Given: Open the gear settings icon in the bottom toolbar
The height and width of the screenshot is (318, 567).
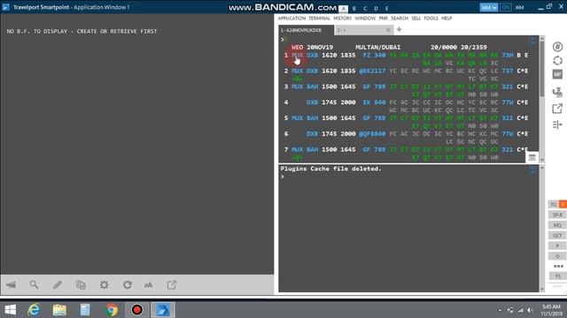Looking at the screenshot, I should coord(105,284).
